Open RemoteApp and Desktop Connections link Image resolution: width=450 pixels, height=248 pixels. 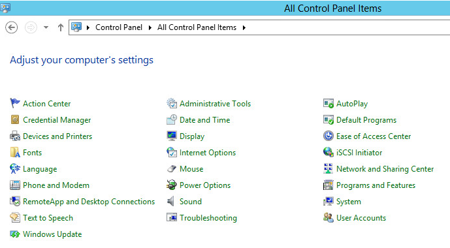tap(89, 202)
